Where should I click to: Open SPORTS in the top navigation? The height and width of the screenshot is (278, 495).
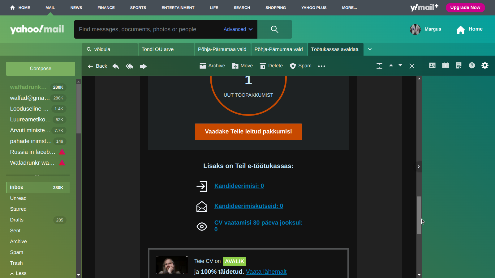[138, 8]
